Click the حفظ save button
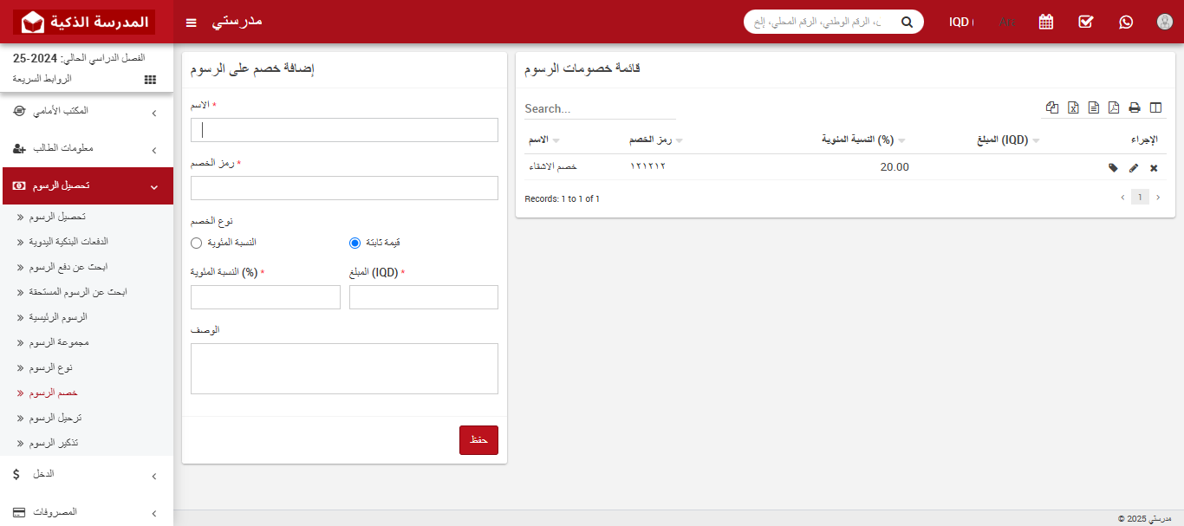Viewport: 1184px width, 526px height. point(478,439)
